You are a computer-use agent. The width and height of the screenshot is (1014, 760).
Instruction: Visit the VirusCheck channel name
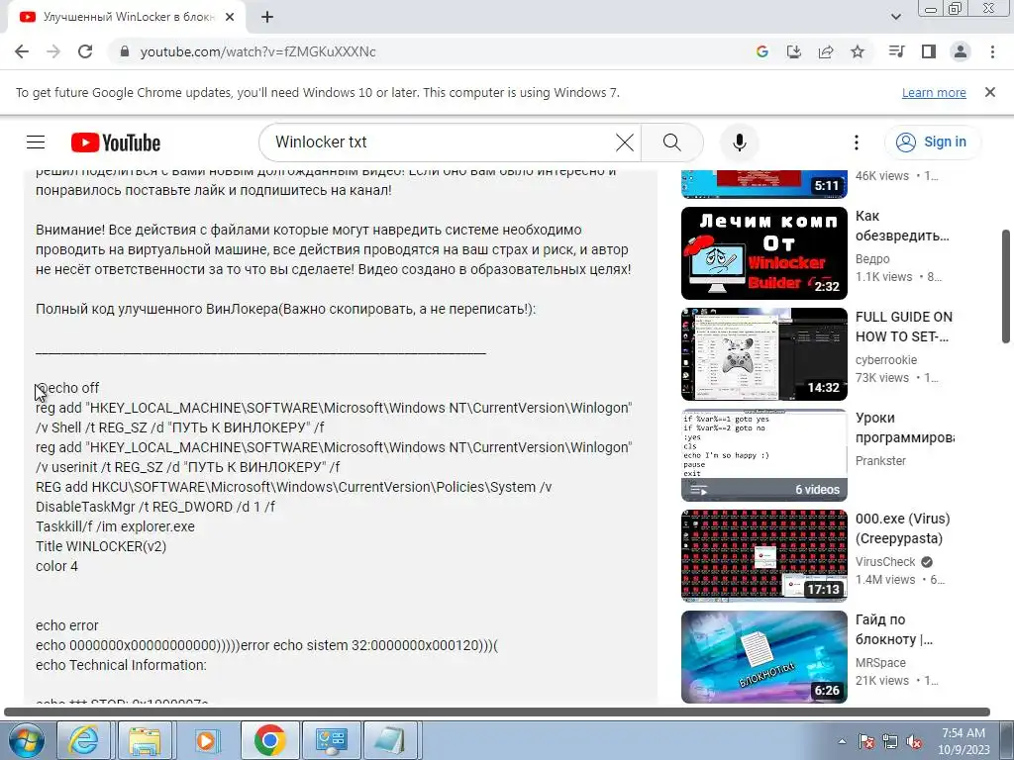pos(885,562)
